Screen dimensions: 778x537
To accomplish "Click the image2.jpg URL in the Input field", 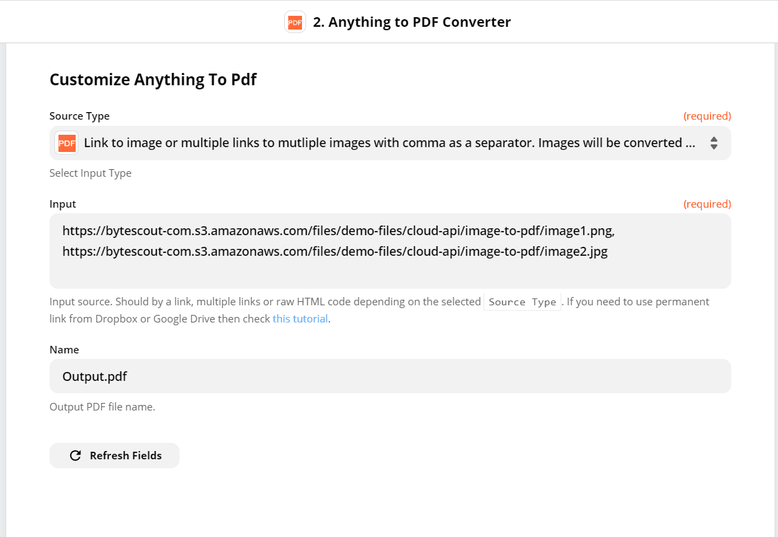I will coord(334,252).
